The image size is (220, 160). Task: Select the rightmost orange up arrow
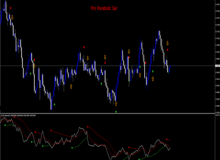[153, 79]
